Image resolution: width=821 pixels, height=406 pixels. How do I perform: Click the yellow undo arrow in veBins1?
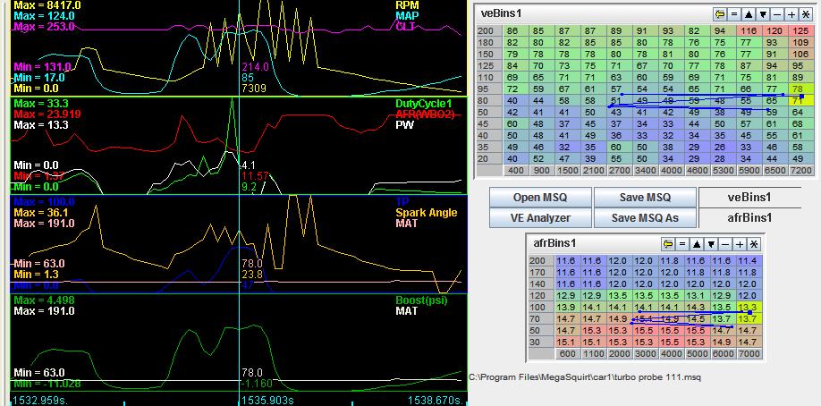click(x=719, y=14)
